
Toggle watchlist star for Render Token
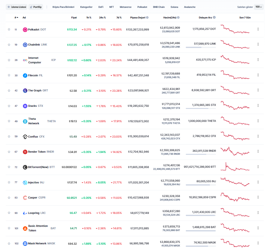(9, 152)
